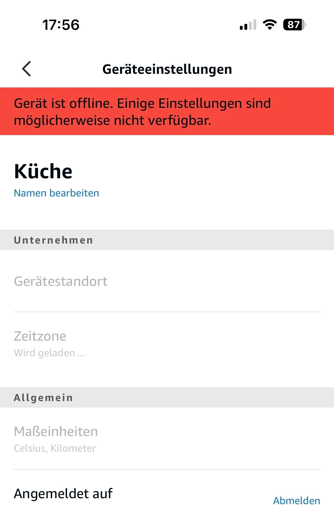Tap the Abmelden link
Image resolution: width=334 pixels, height=505 pixels.
[297, 500]
